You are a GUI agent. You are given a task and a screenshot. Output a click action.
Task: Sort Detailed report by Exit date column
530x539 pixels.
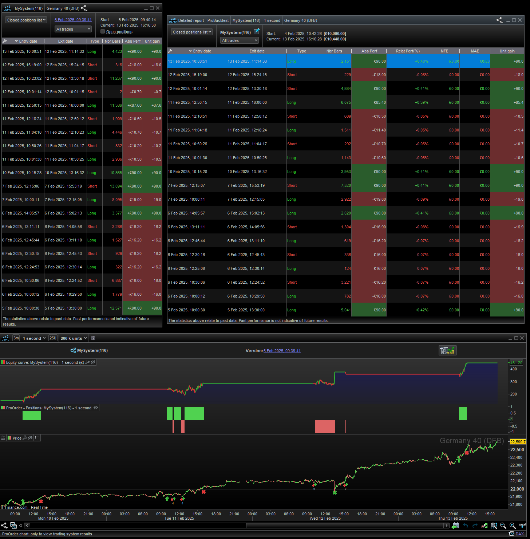(x=257, y=51)
